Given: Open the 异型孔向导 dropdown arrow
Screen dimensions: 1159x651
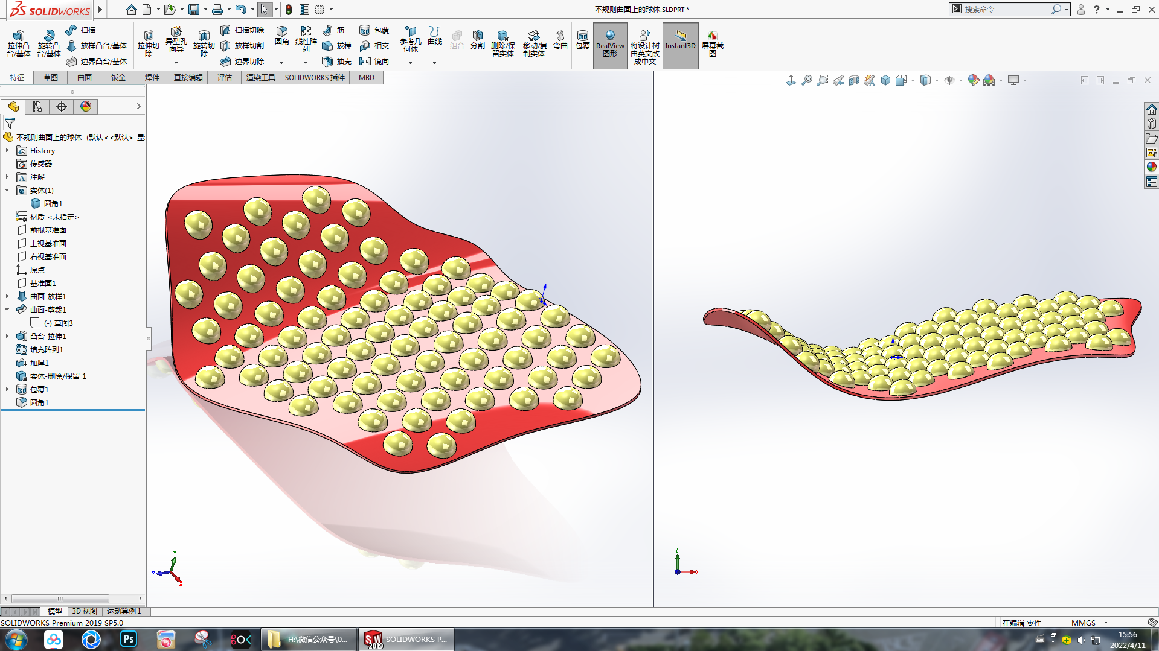Looking at the screenshot, I should (x=176, y=63).
